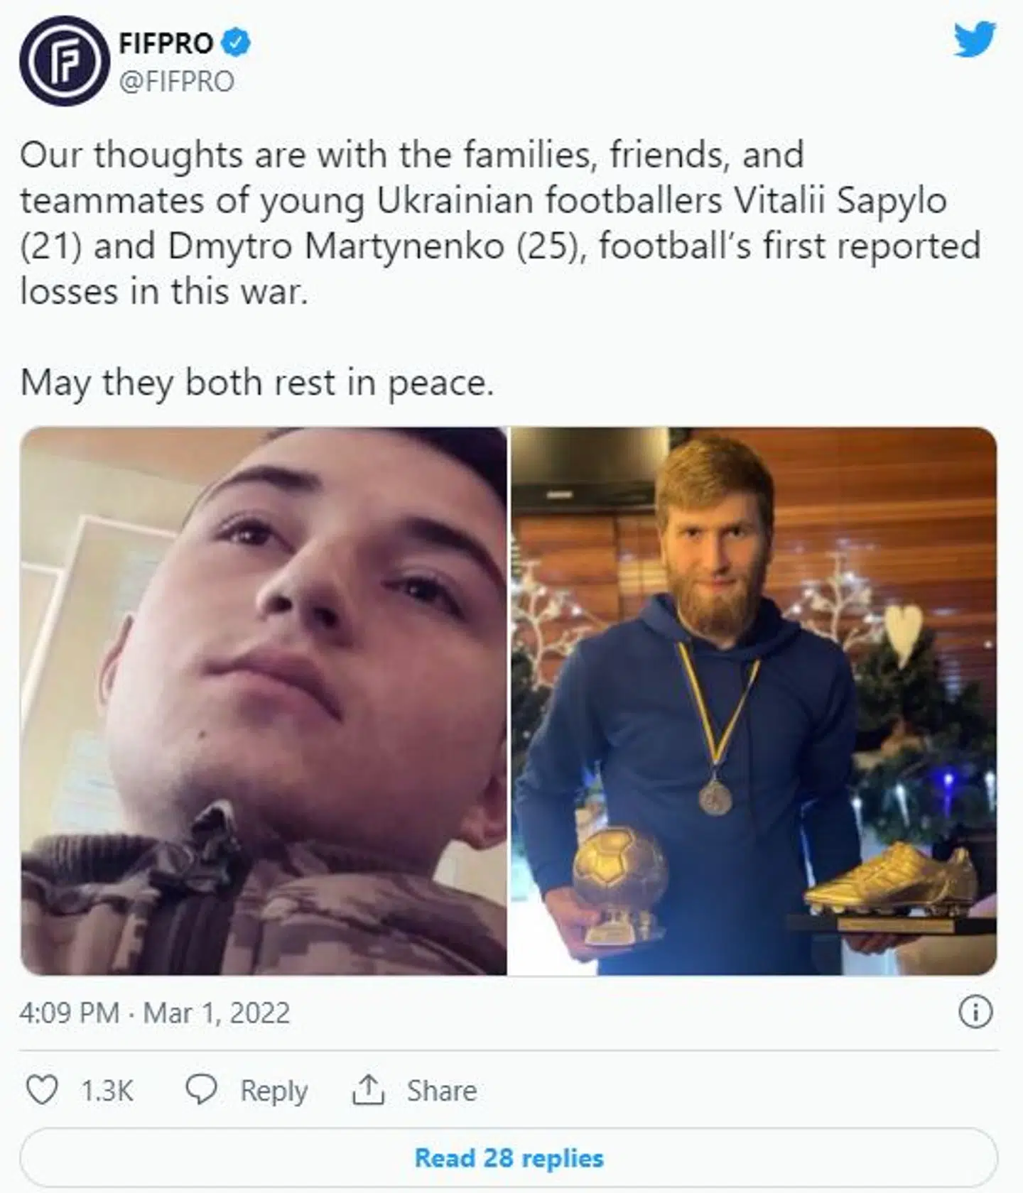Open the Twitter bird logo
This screenshot has height=1193, width=1023.
coord(975,39)
